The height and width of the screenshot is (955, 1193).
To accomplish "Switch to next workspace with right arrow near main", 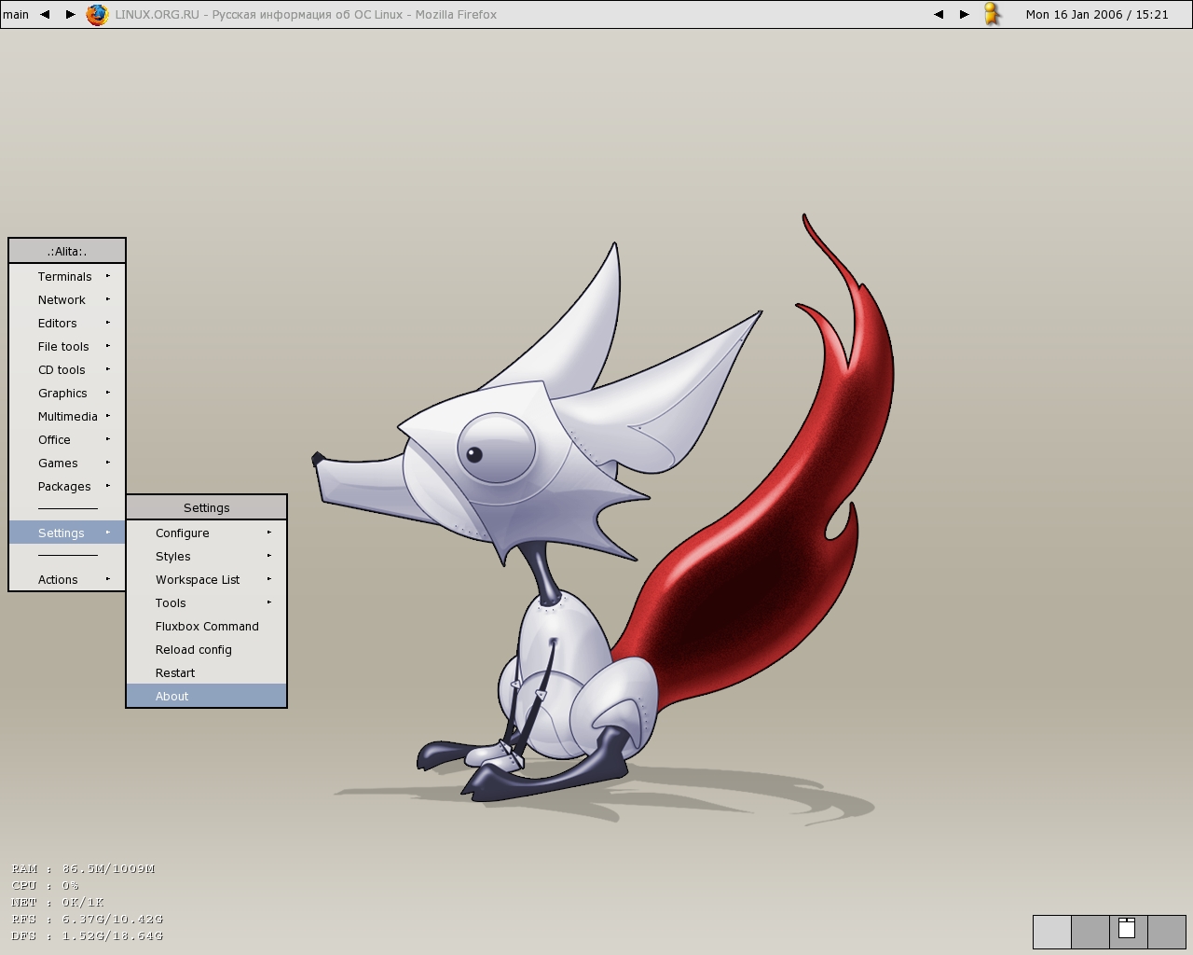I will (x=70, y=14).
